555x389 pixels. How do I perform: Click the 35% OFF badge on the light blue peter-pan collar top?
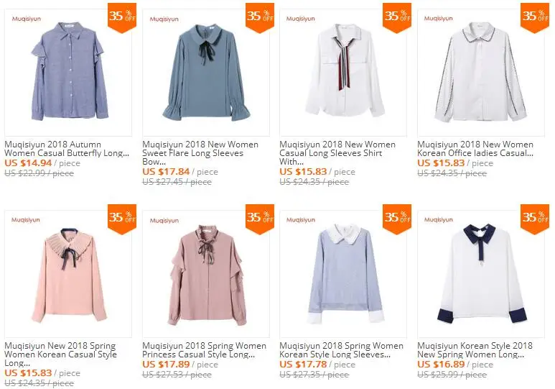tap(397, 219)
